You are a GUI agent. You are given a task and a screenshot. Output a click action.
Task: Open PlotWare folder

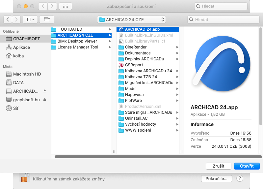[148, 101]
